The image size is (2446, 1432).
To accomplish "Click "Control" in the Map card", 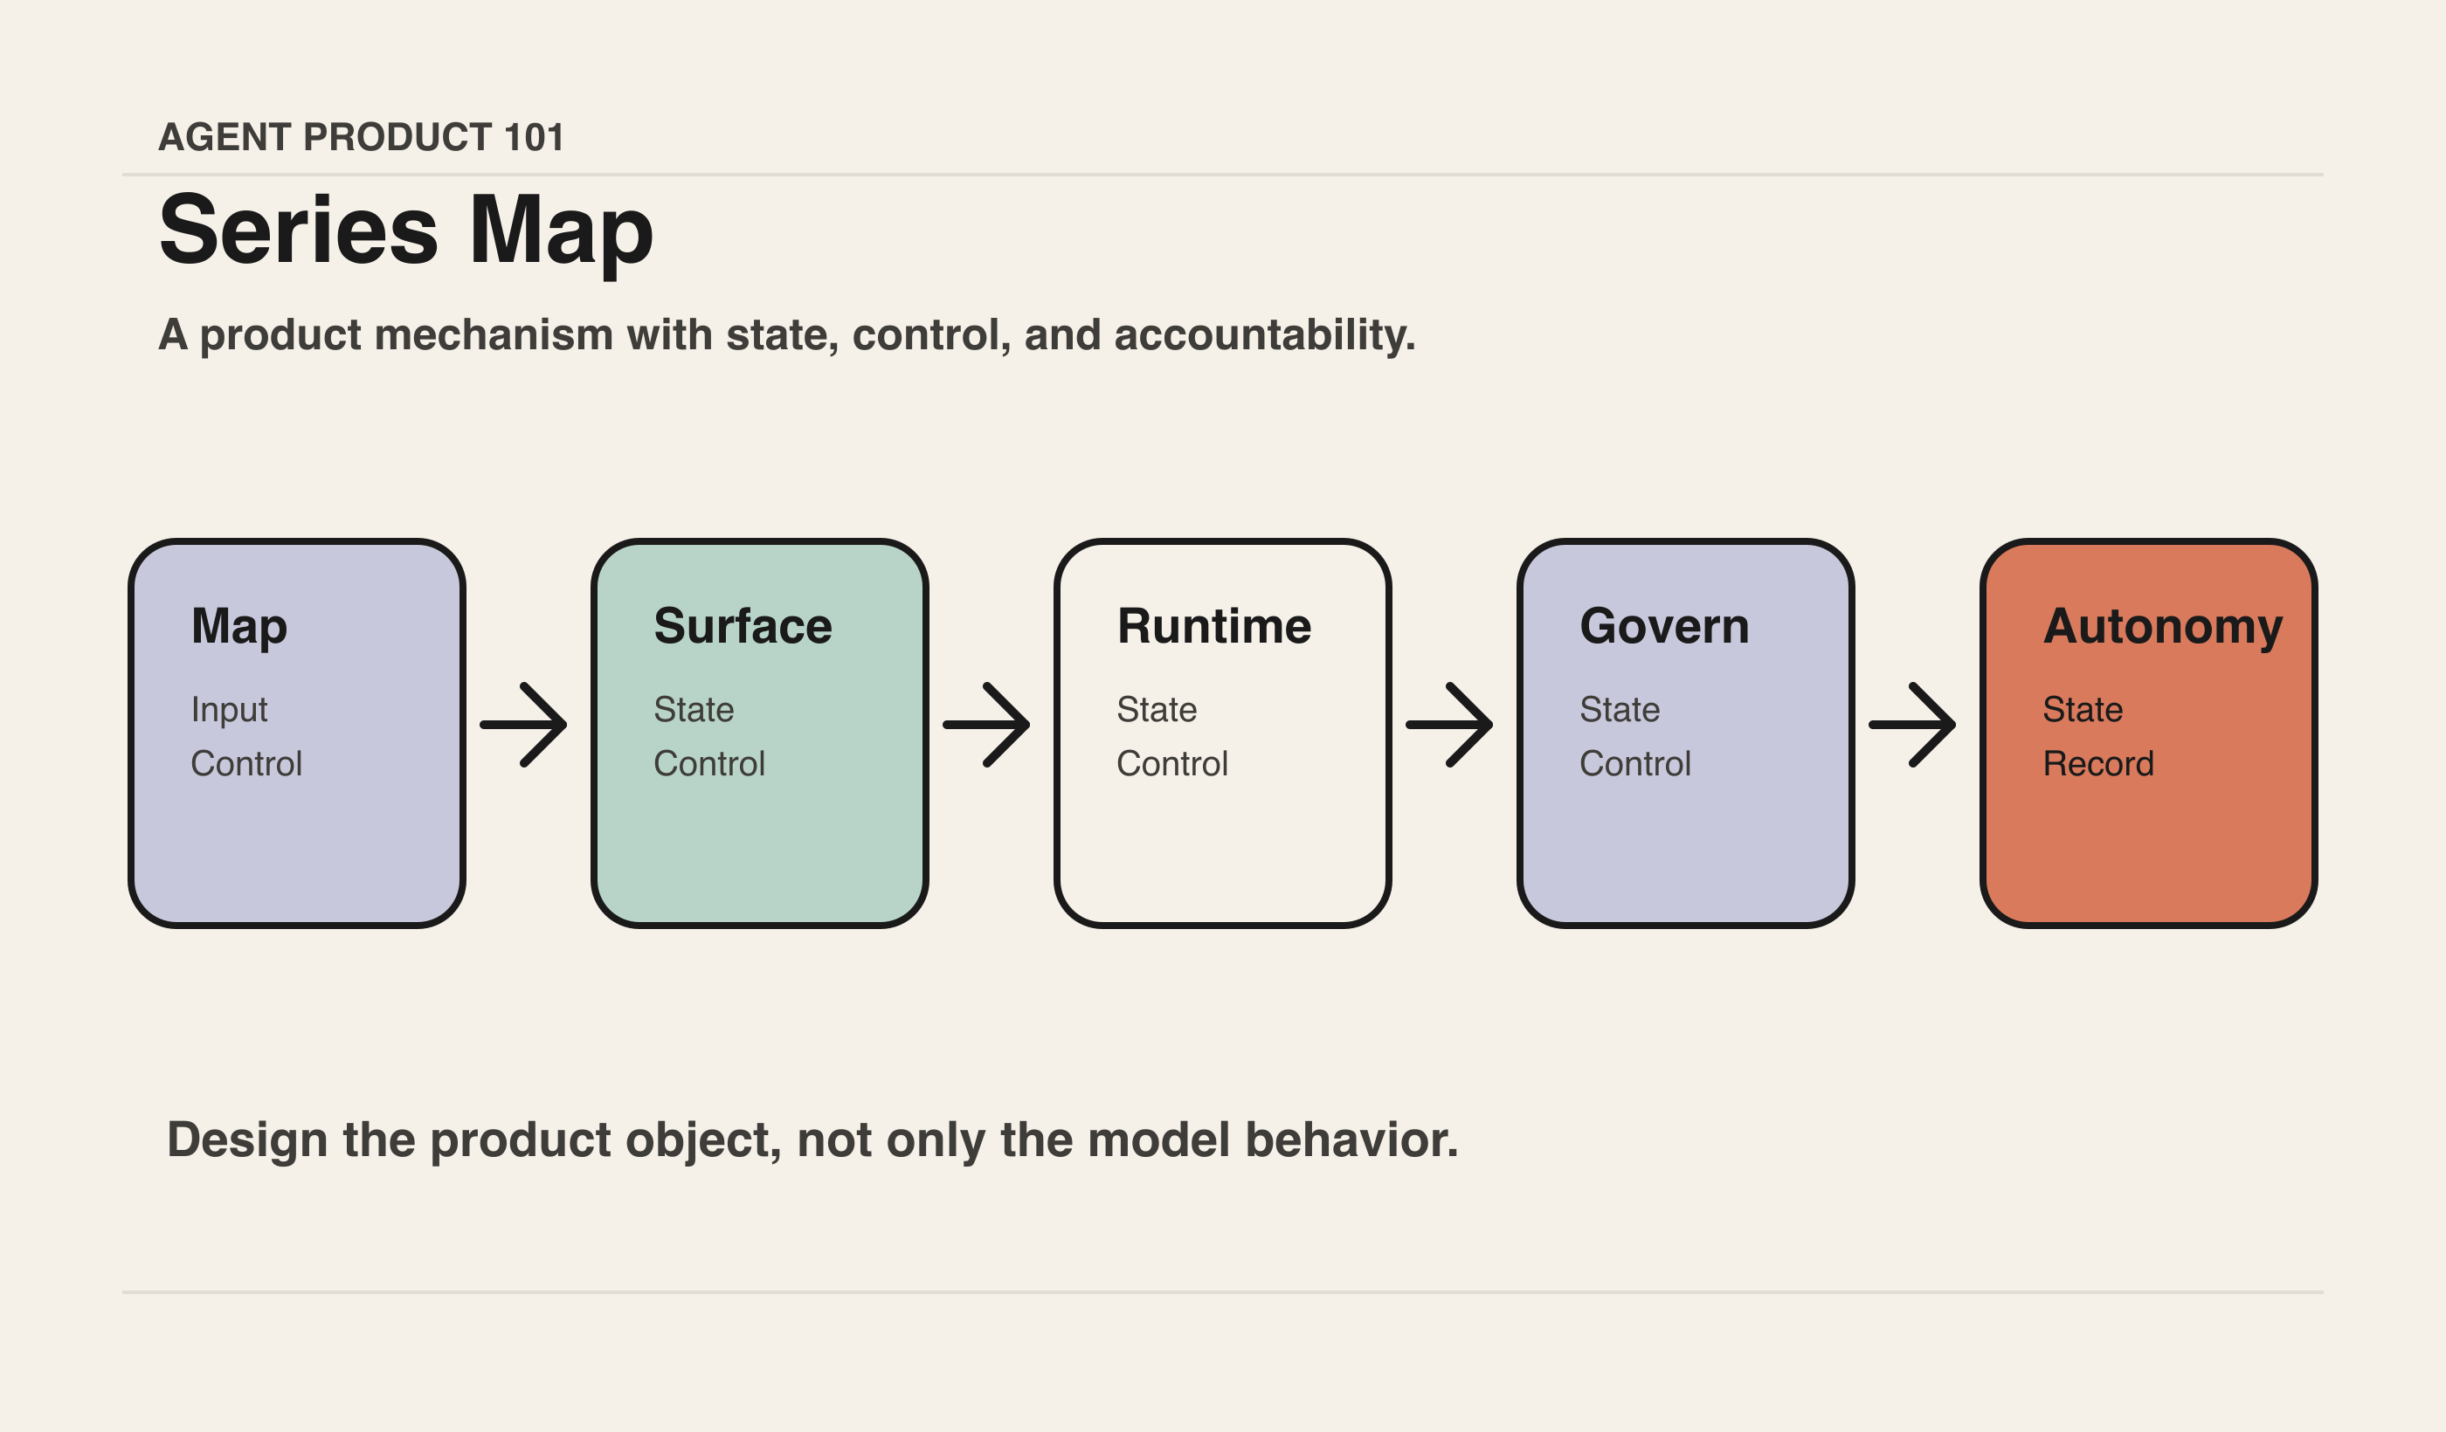I will tap(246, 763).
